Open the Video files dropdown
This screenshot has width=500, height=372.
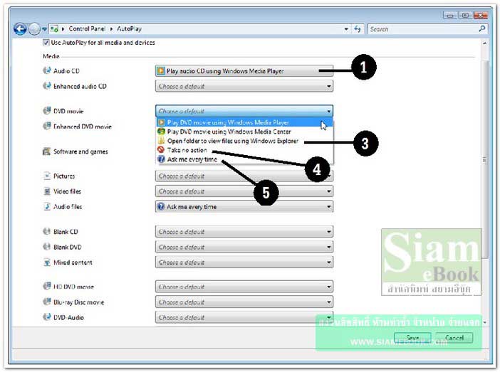click(244, 191)
